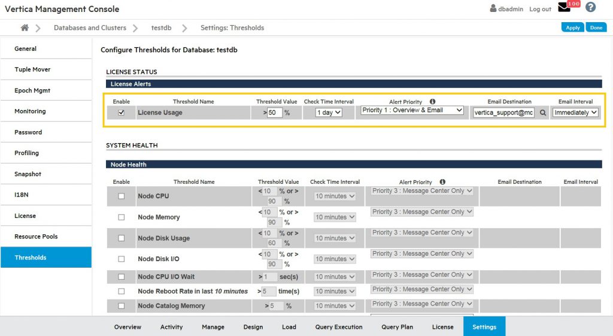The height and width of the screenshot is (336, 613).
Task: Click the email destination text field
Action: (503, 113)
